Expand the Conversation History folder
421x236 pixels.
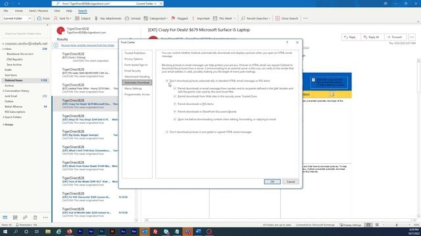tap(3, 91)
